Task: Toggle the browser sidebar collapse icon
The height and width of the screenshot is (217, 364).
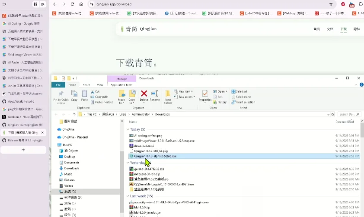Action: pos(4,4)
